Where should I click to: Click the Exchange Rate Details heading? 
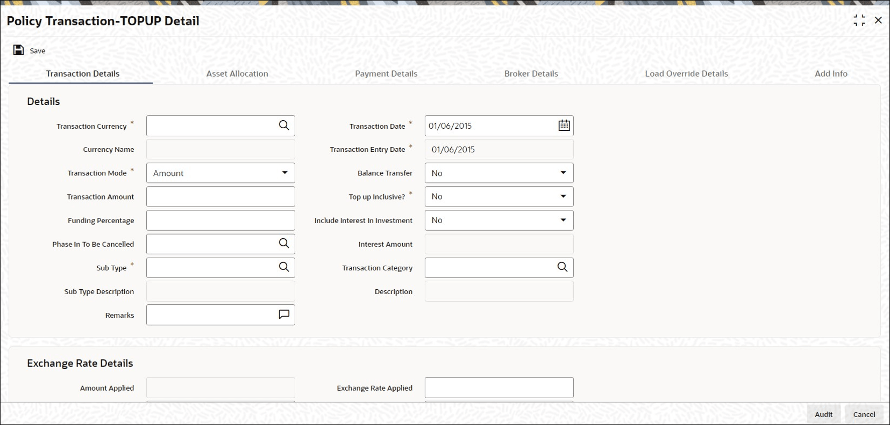[80, 363]
